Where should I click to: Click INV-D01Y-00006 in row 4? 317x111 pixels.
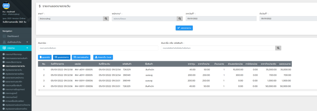point(84,86)
